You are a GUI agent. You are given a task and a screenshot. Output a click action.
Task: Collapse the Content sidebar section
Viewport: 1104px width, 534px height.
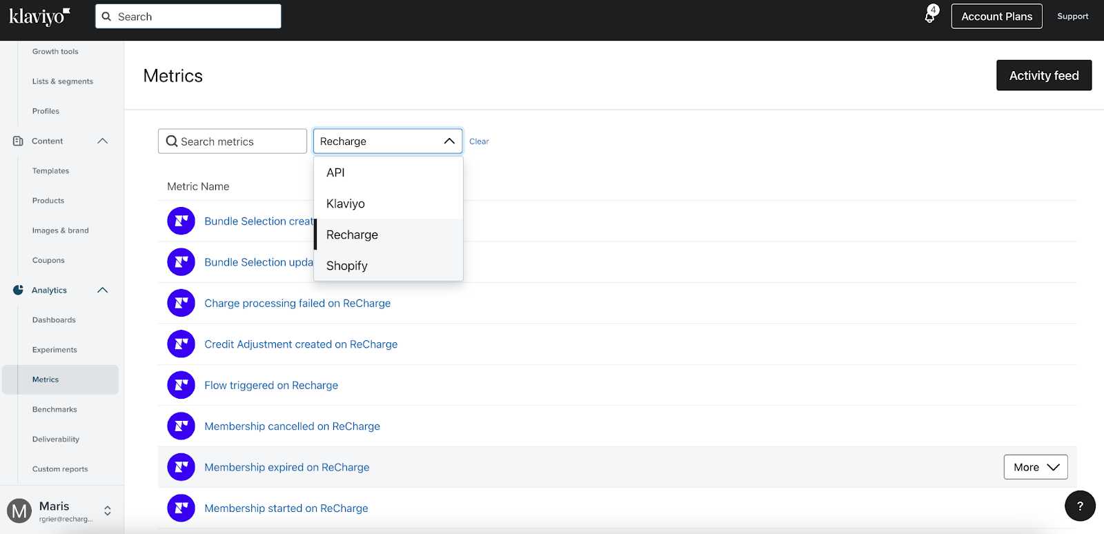(103, 141)
